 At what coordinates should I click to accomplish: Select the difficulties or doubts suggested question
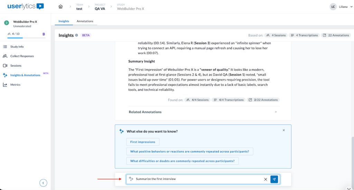(182, 161)
